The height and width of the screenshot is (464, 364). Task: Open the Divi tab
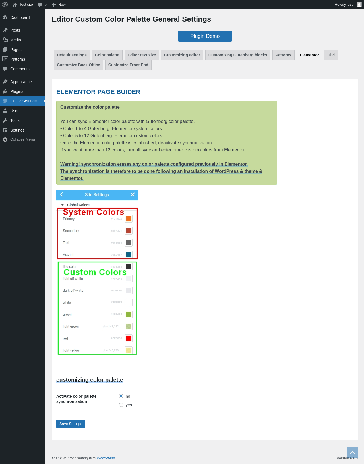pos(331,55)
